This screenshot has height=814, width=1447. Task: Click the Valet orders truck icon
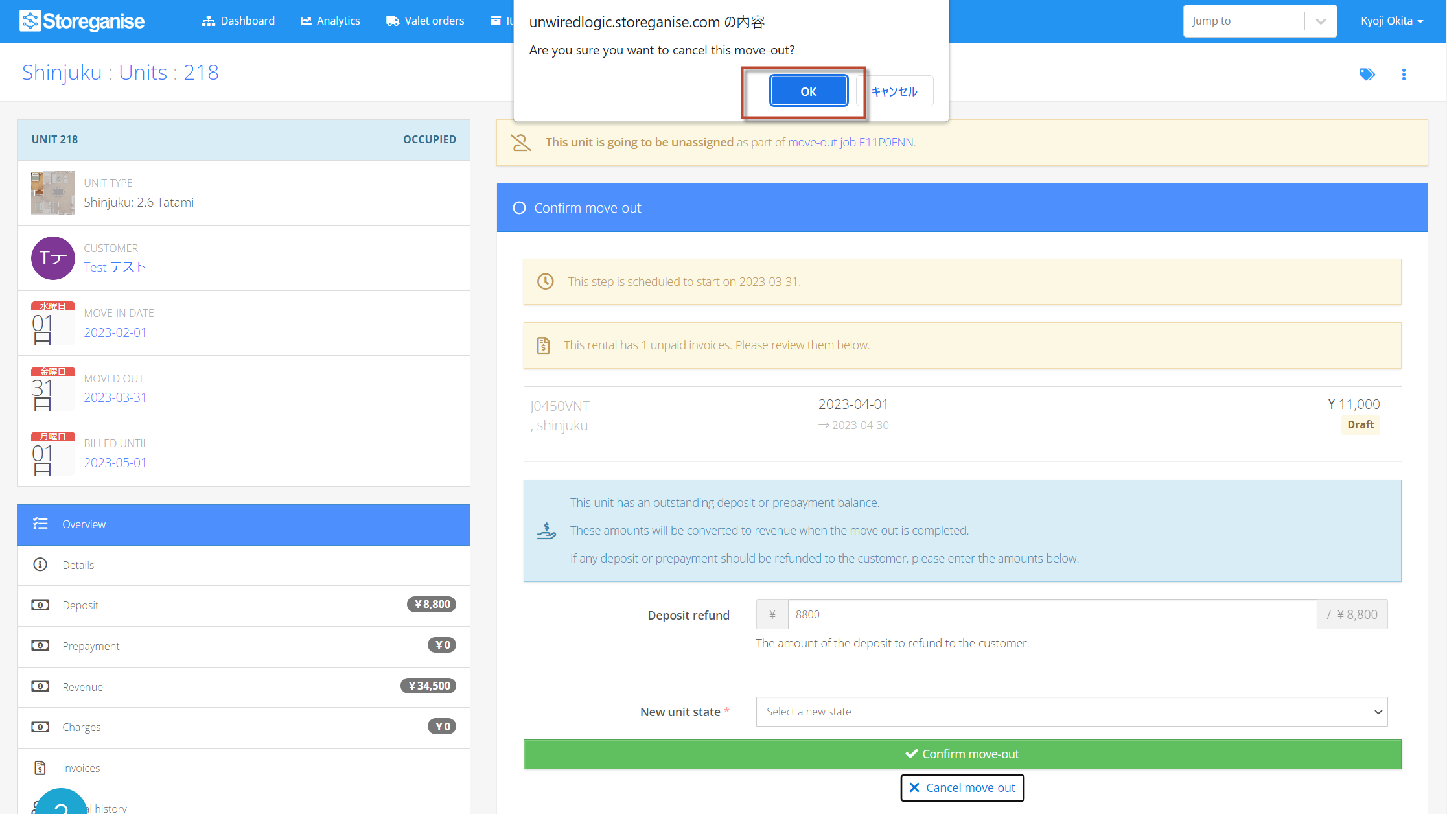point(393,21)
